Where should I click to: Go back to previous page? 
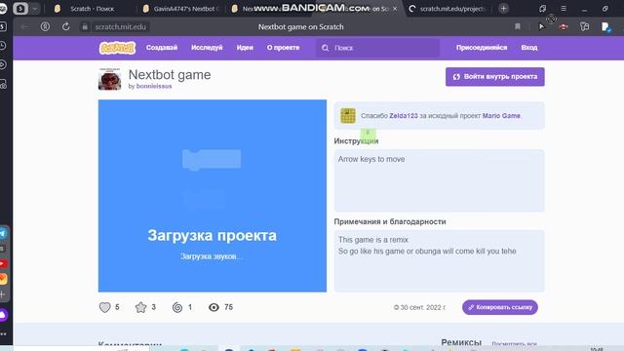(x=24, y=26)
